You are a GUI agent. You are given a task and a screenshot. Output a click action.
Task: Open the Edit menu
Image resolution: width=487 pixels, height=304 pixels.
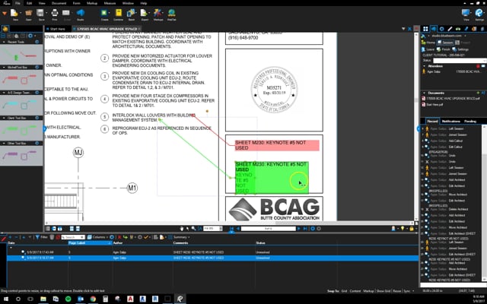[x=29, y=3]
